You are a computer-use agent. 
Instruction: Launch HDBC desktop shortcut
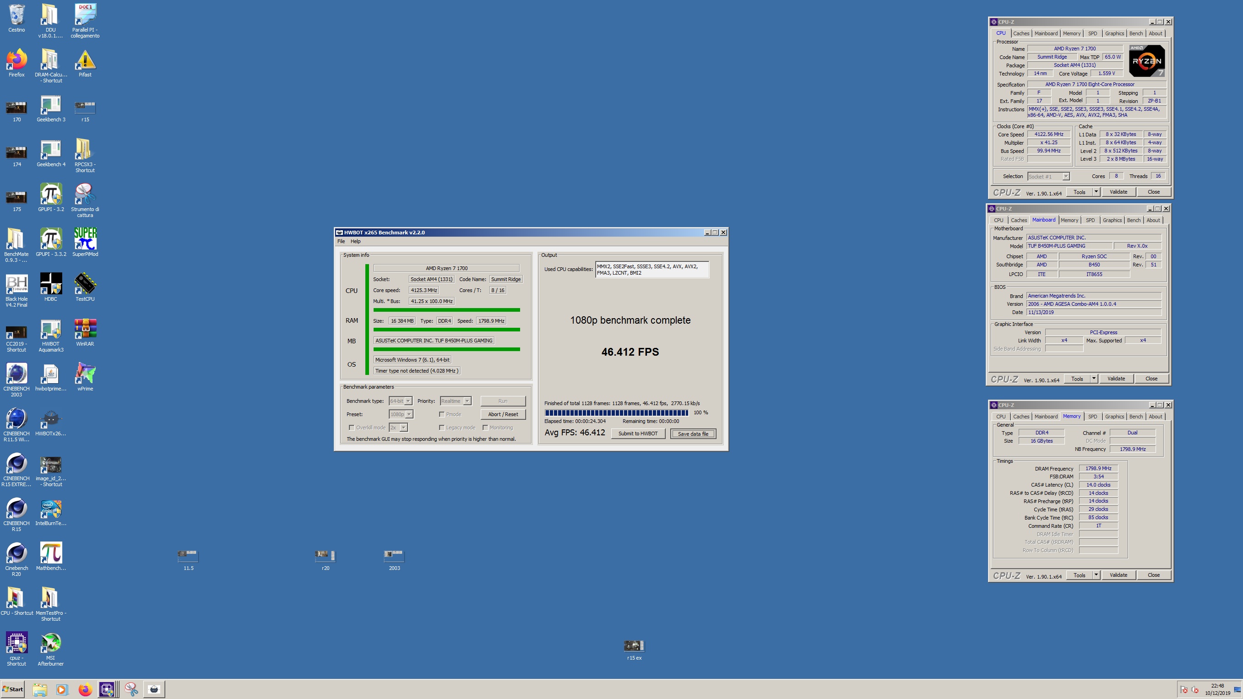pyautogui.click(x=51, y=287)
